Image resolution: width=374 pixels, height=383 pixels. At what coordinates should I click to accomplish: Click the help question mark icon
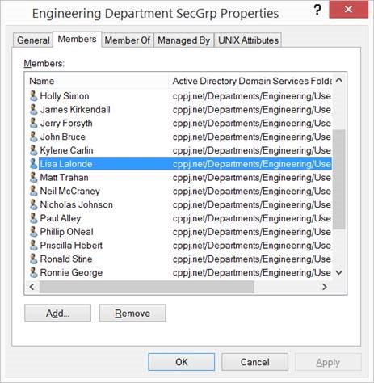317,10
